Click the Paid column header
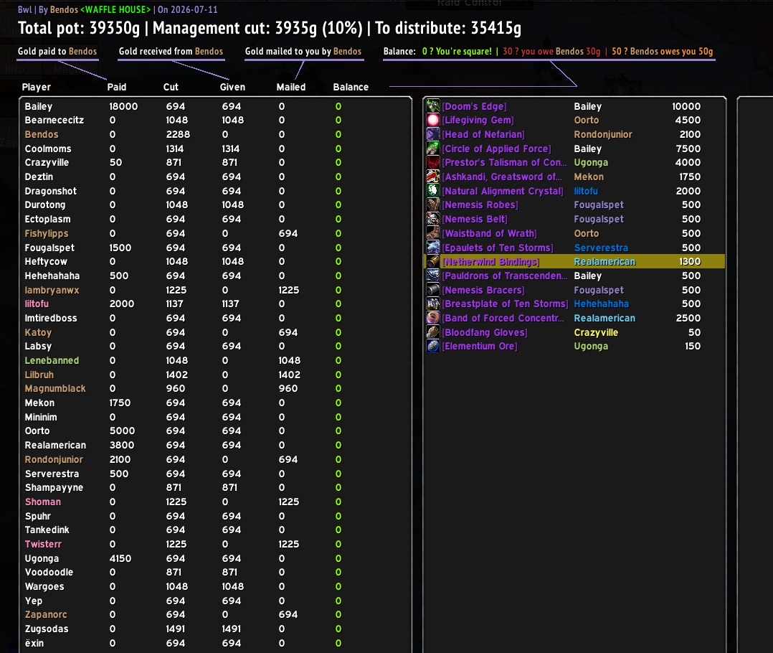Image resolution: width=773 pixels, height=653 pixels. pos(117,88)
